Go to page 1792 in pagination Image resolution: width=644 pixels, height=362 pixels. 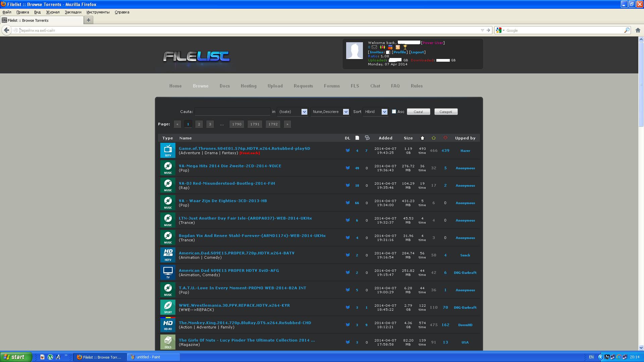click(x=273, y=124)
